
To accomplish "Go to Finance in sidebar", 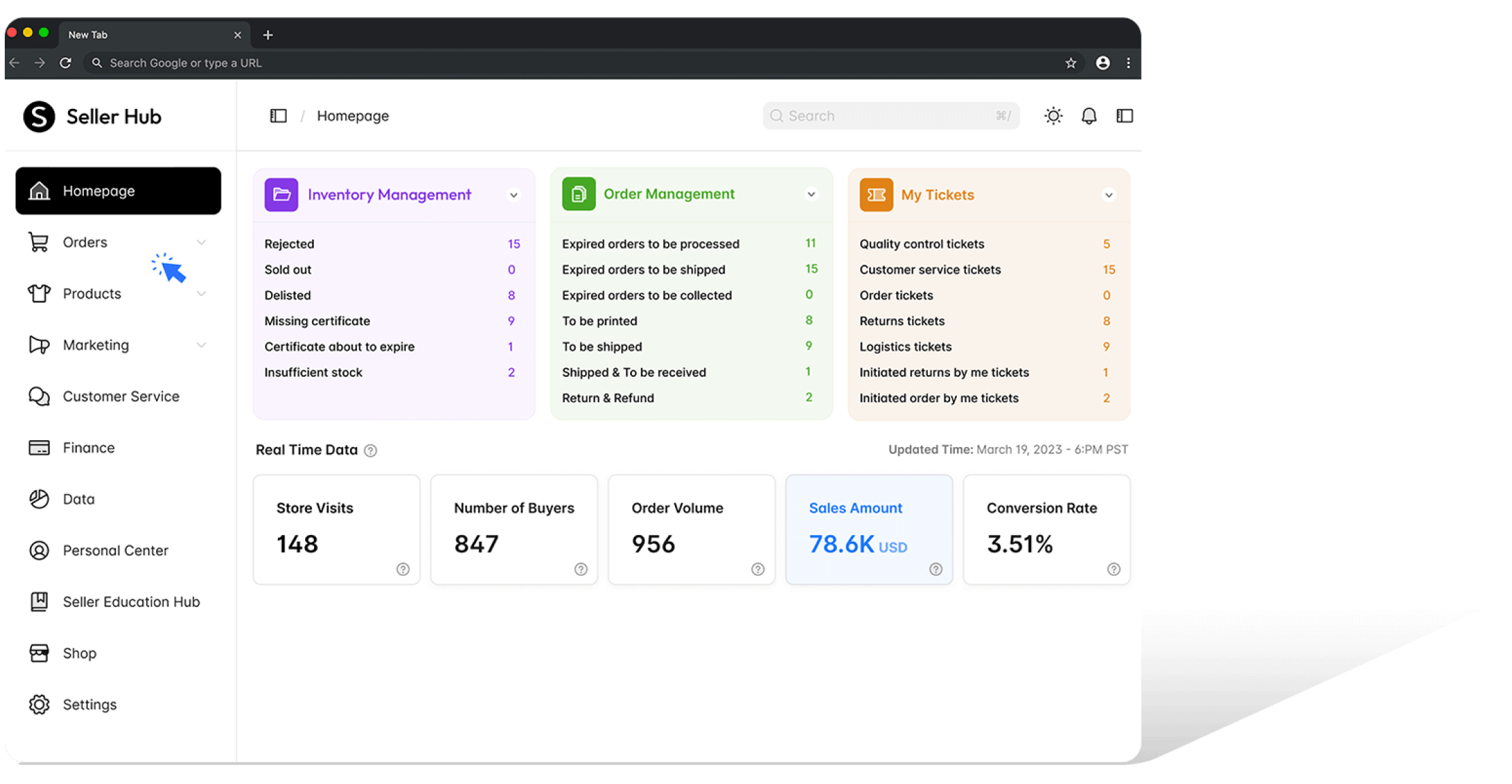I will coord(89,448).
